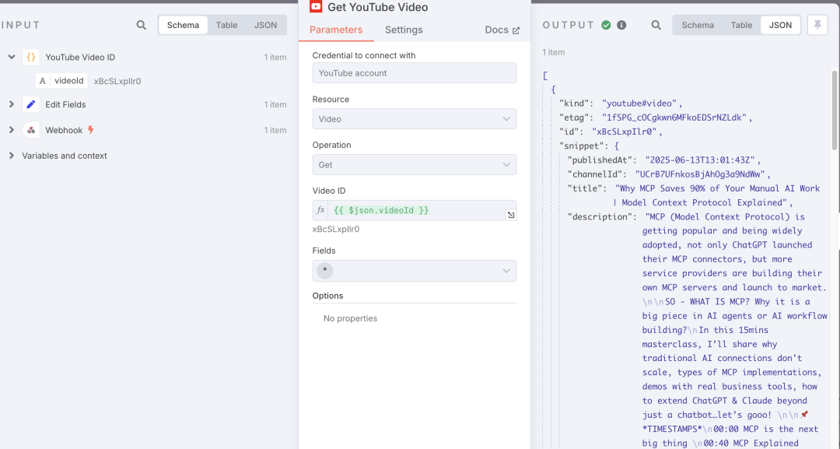Click the YouTube account credential field
840x449 pixels.
(415, 73)
